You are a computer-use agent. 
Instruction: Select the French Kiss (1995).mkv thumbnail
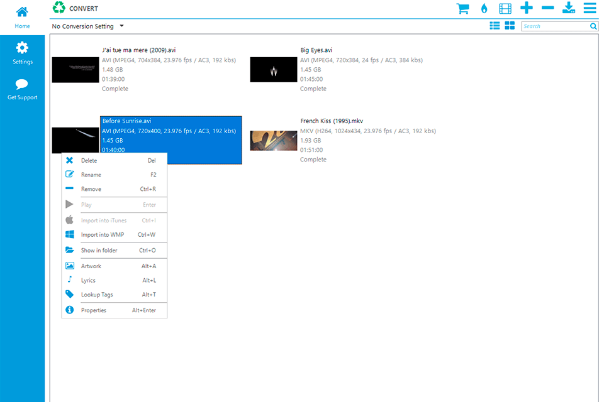click(273, 140)
